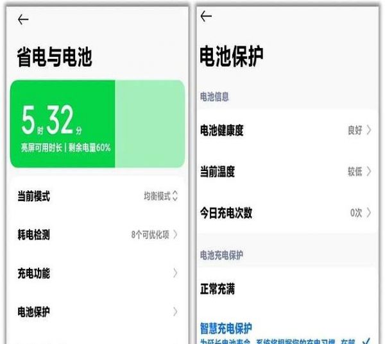The width and height of the screenshot is (385, 344).
Task: Tap back arrow on 电池保护 screen
Action: 205,17
